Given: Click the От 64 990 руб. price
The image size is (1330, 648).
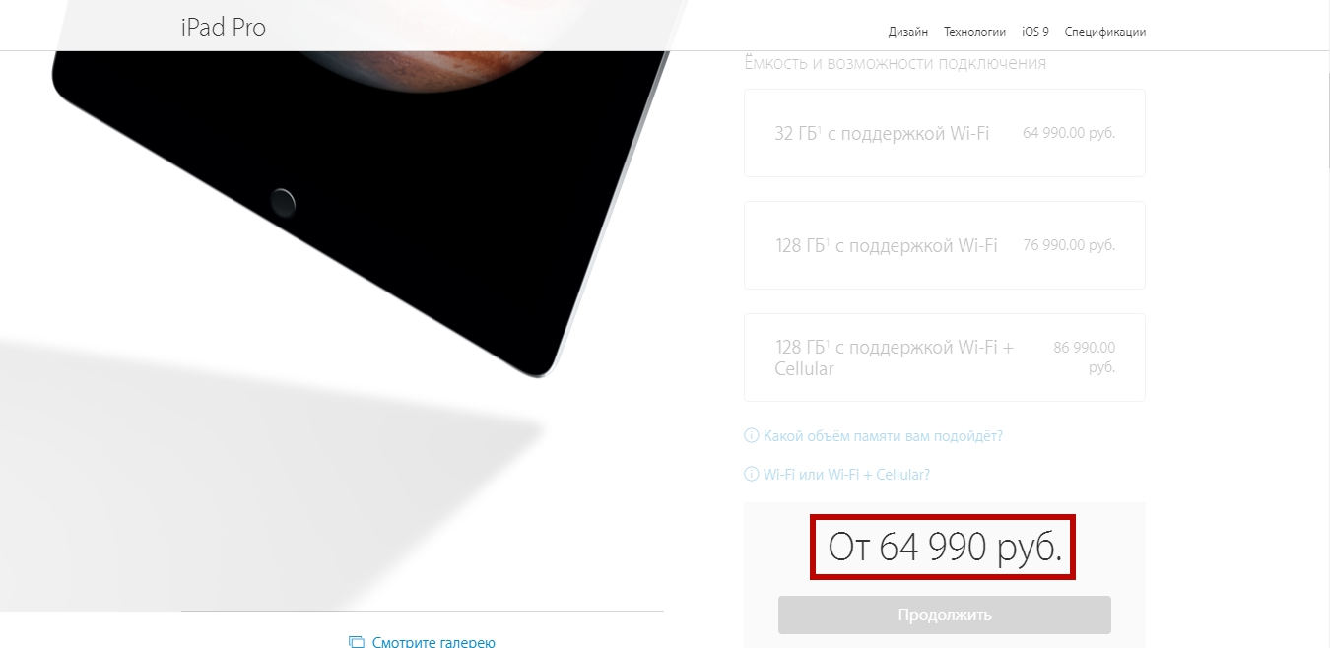Looking at the screenshot, I should pyautogui.click(x=945, y=547).
